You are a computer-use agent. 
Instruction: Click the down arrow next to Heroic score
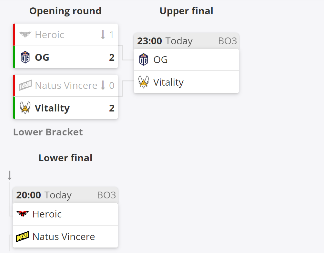pos(103,35)
